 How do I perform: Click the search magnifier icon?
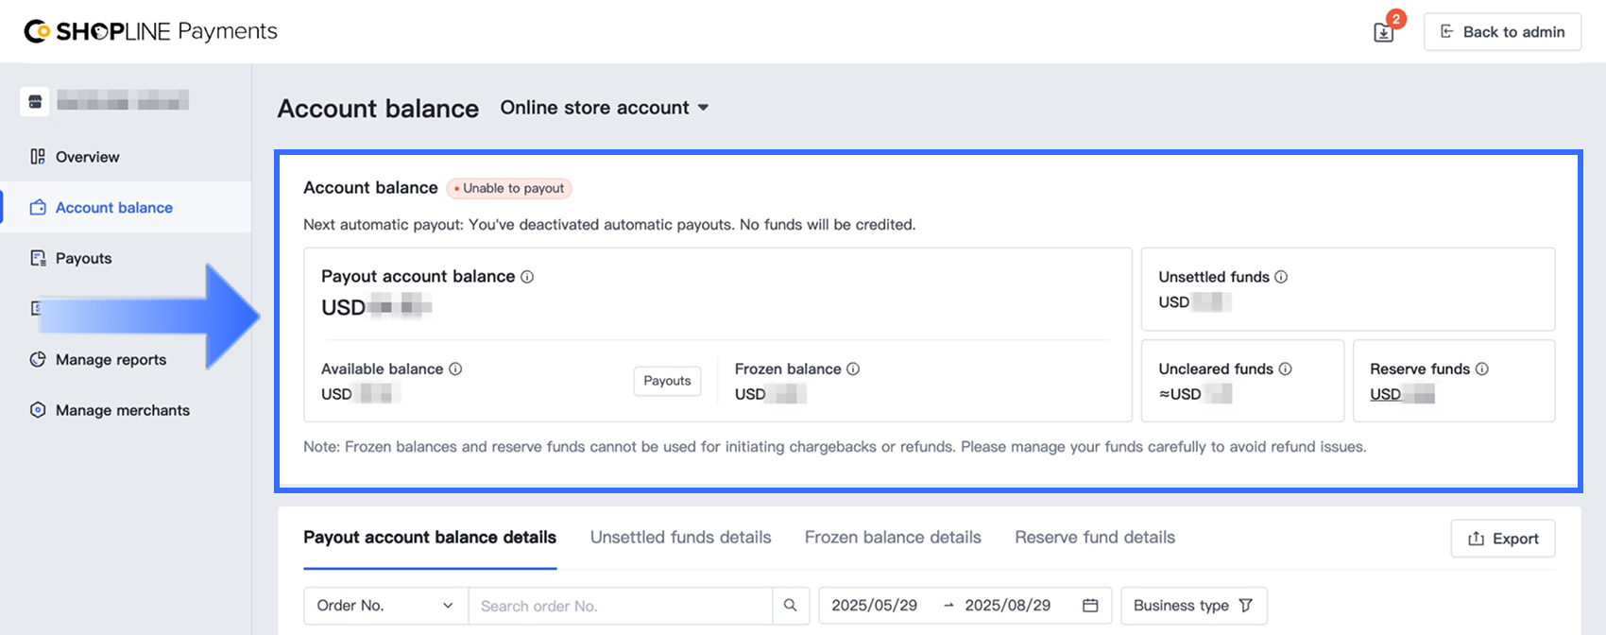[x=791, y=606]
